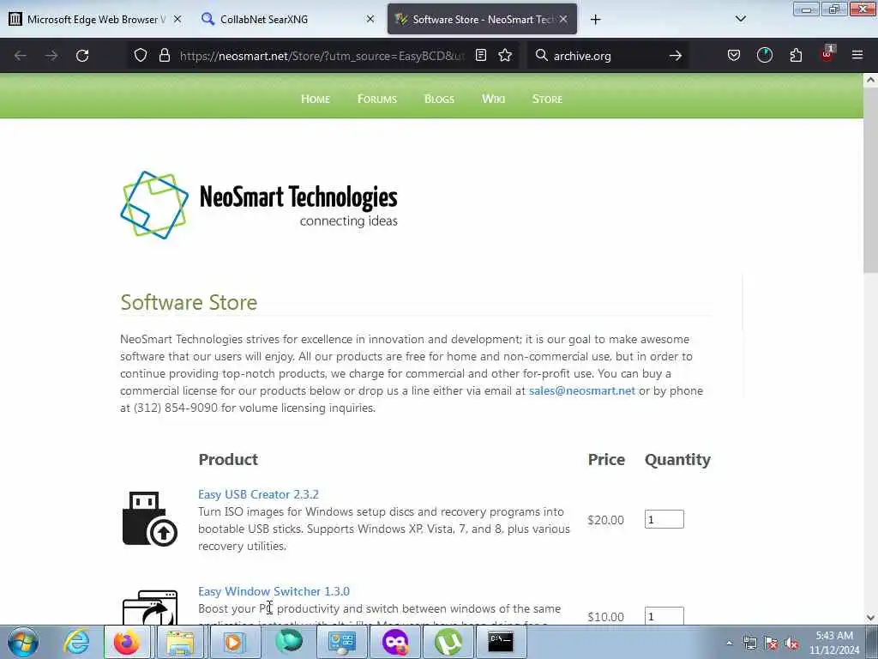Click the muted volume tray icon
Screen dimensions: 878x659
pyautogui.click(x=791, y=644)
